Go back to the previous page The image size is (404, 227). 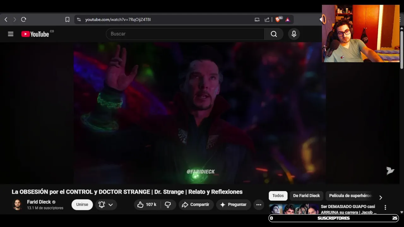click(x=6, y=20)
